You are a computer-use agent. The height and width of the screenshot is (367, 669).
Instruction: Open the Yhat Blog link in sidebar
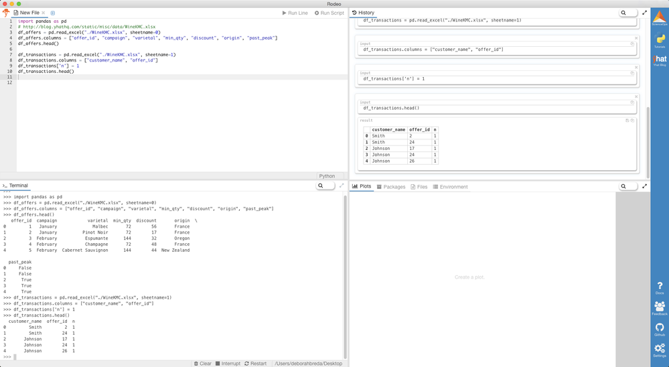(x=660, y=60)
